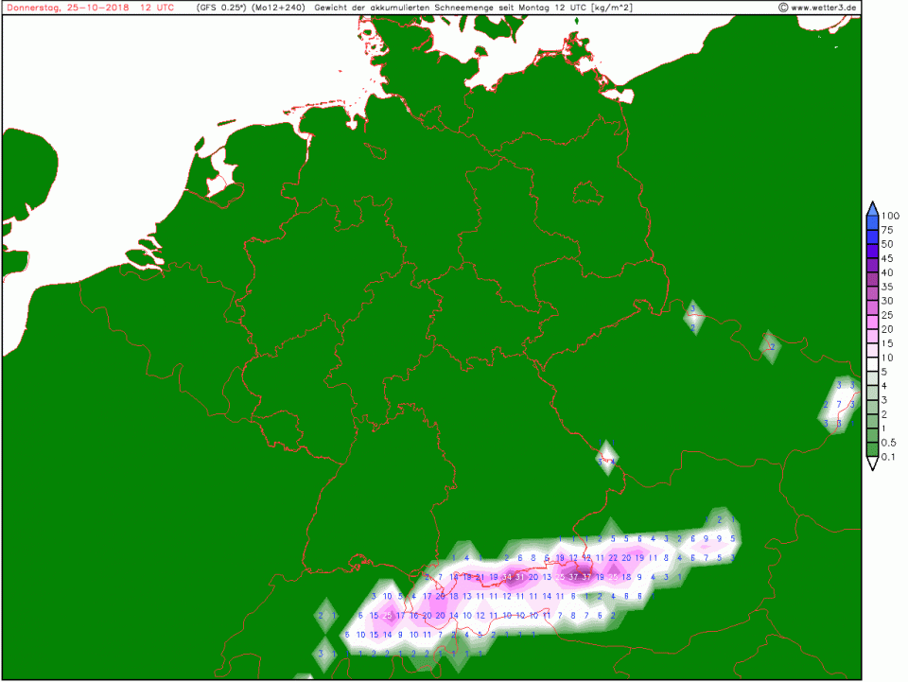Click the (Mo12+240) forecast run label

tap(277, 8)
